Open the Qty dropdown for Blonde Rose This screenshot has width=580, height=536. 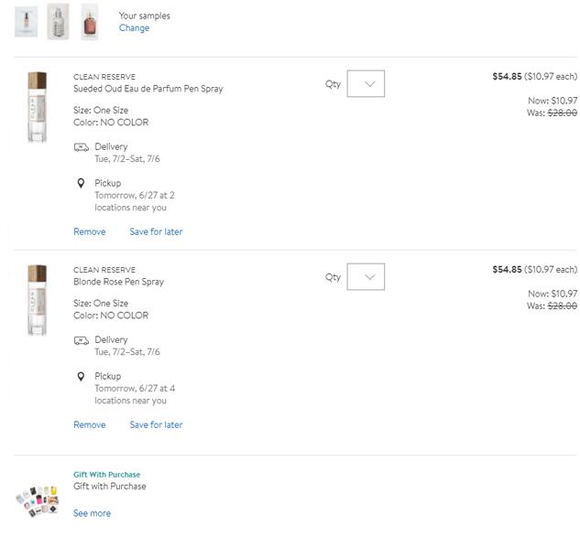[x=366, y=277]
